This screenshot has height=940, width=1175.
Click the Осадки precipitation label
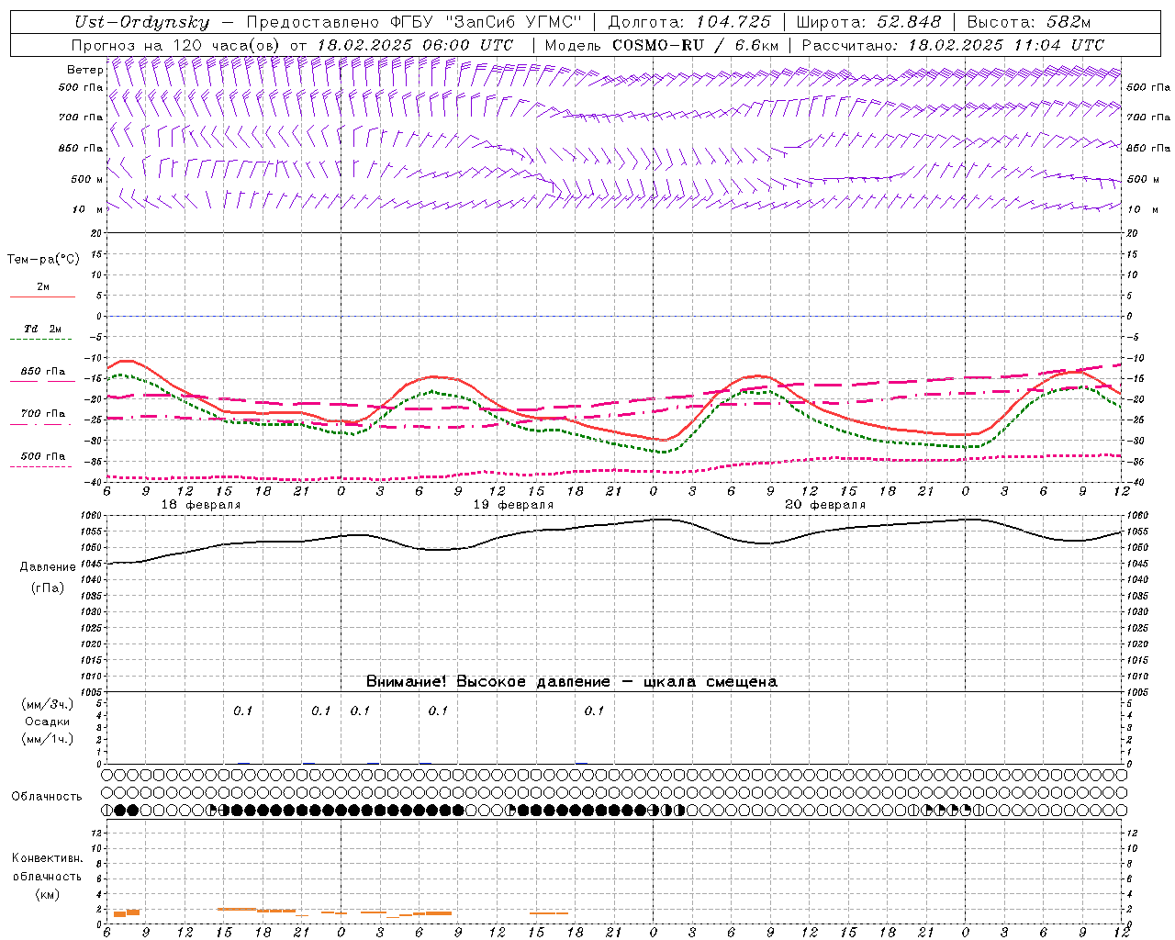[47, 722]
